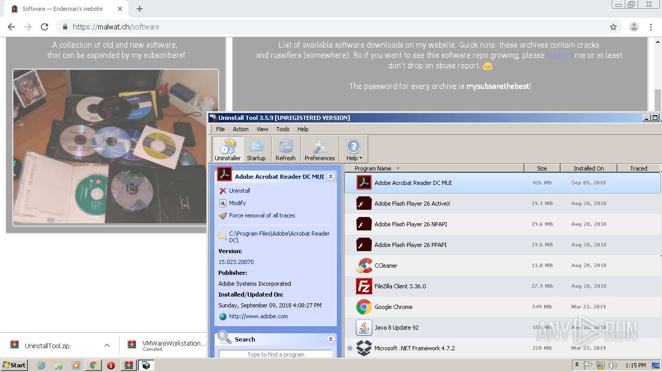
Task: Bookmark this page with the star icon
Action: (x=613, y=27)
